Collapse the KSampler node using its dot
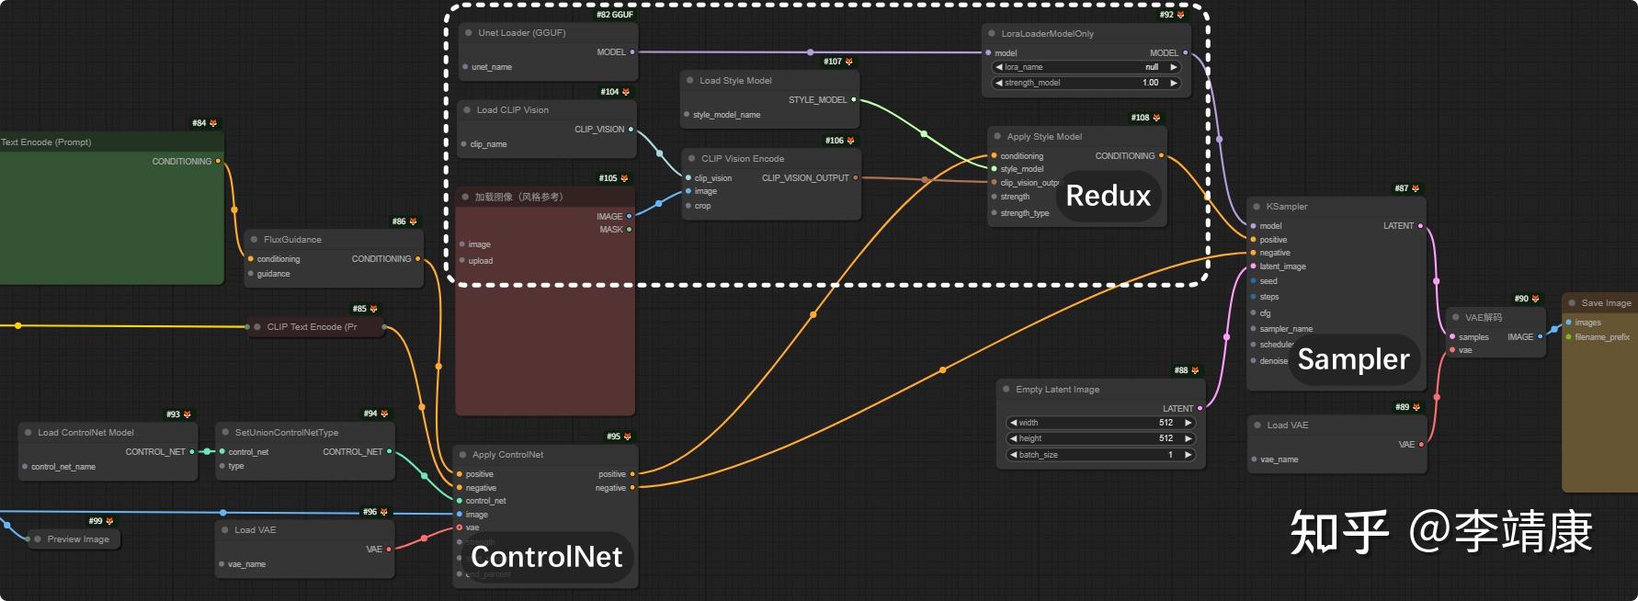The height and width of the screenshot is (601, 1638). (x=1257, y=207)
